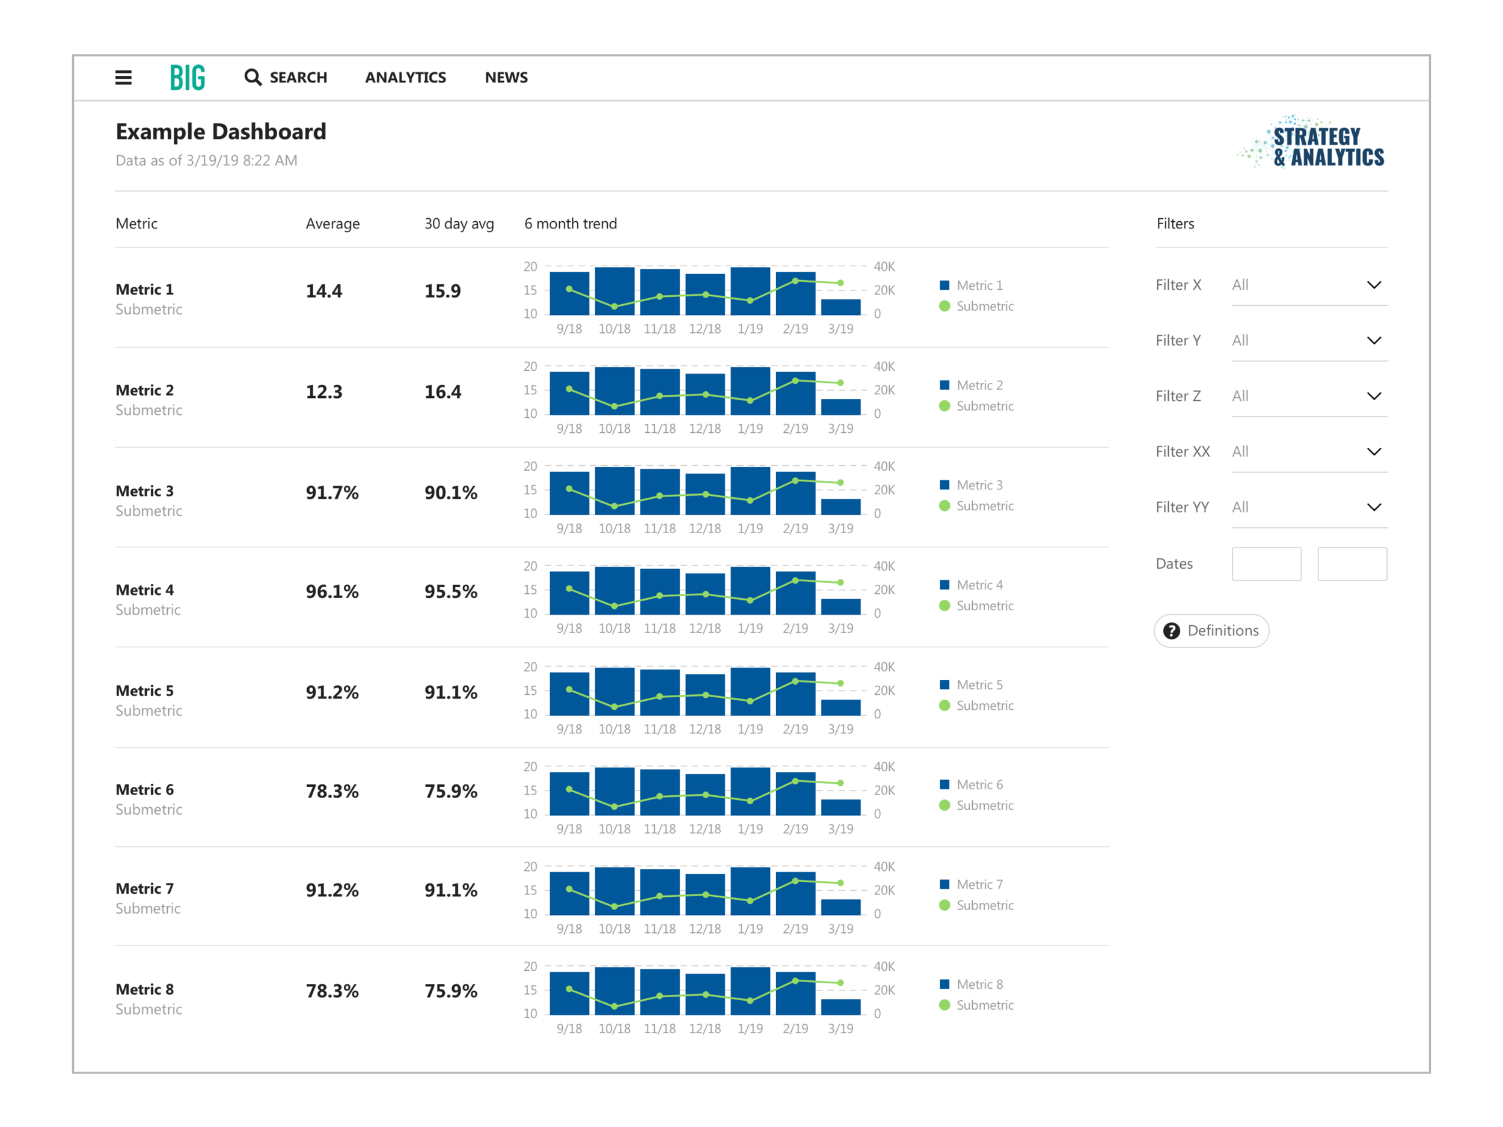Open the hamburger menu icon
This screenshot has height=1127, width=1503.
[123, 78]
